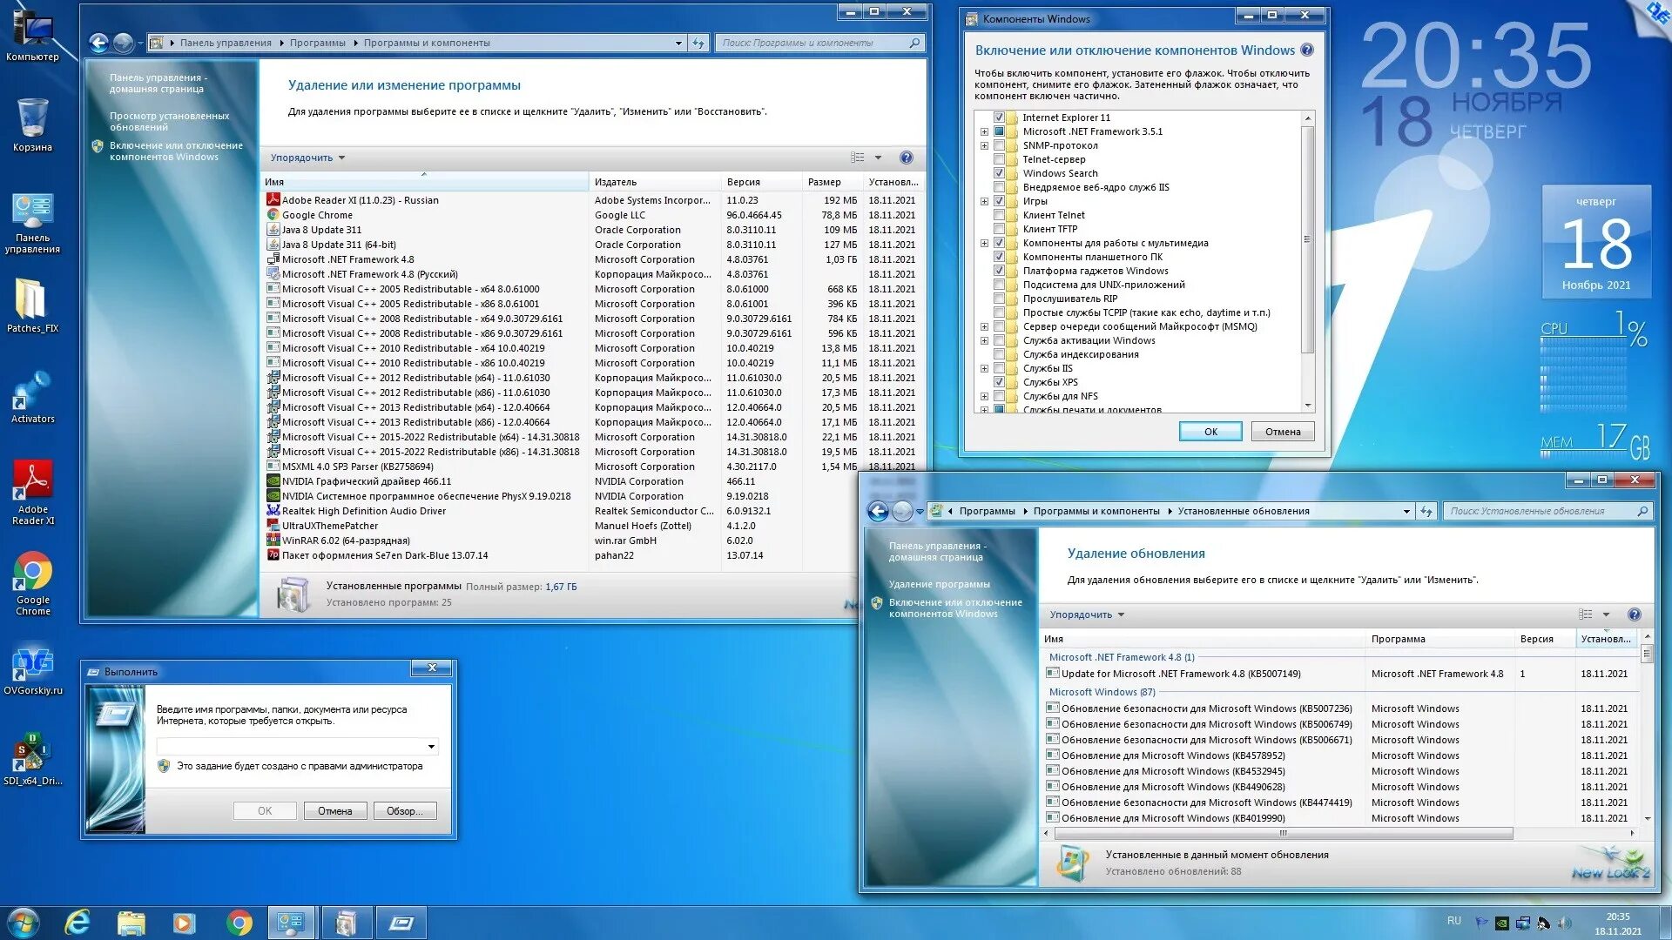Toggle Internet Explorer 11 component checkbox
The image size is (1672, 940).
pos(1000,117)
